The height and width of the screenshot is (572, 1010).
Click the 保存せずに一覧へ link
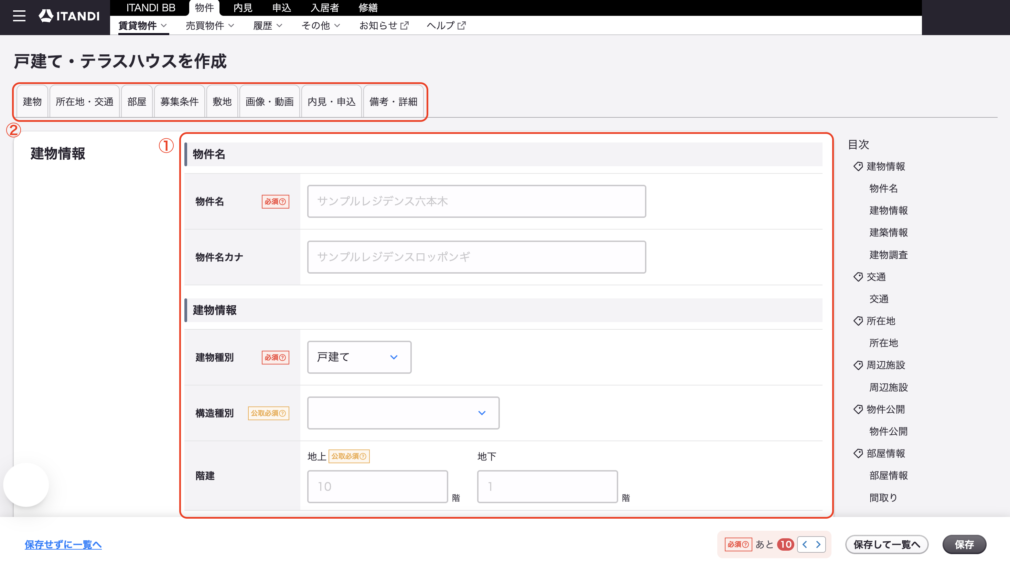tap(63, 544)
